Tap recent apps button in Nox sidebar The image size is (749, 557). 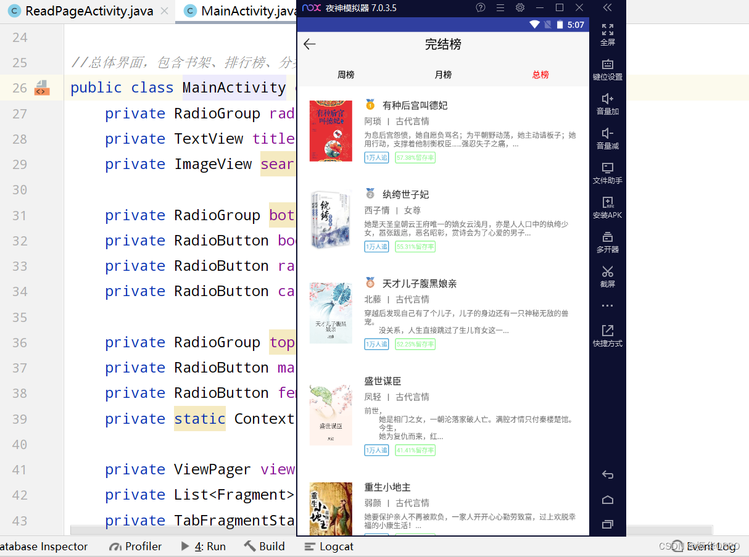[608, 524]
